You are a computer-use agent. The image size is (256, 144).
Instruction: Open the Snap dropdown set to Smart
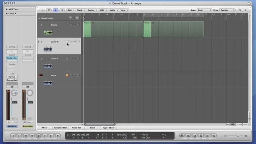[204, 10]
